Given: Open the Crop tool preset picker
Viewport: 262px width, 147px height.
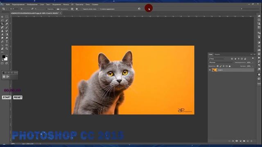Looking at the screenshot, I should 4,9.
